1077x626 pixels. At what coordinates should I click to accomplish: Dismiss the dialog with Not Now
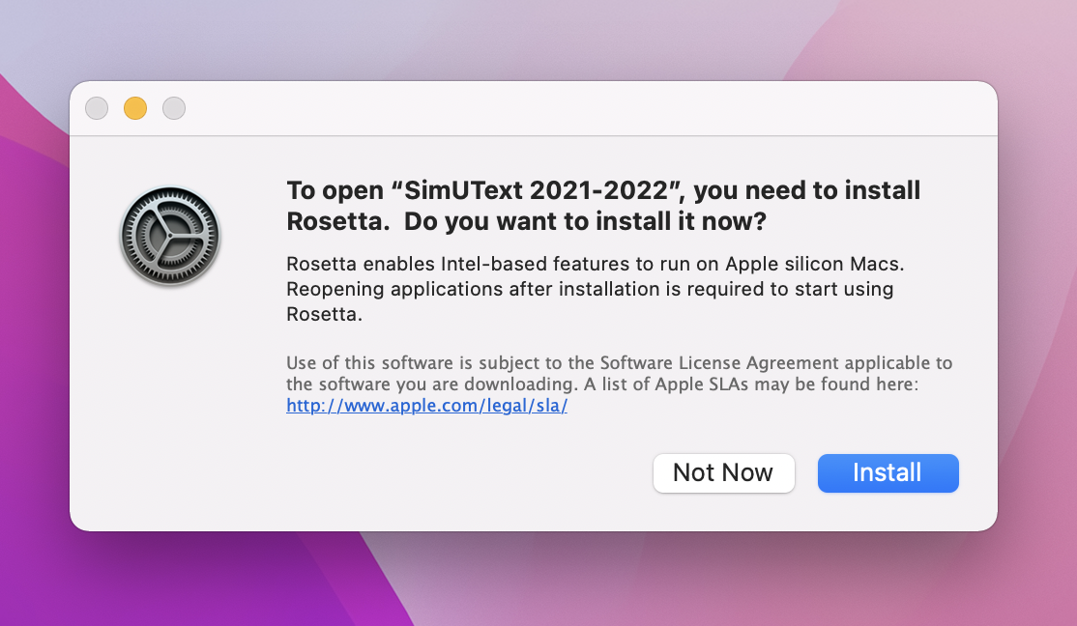pyautogui.click(x=723, y=473)
